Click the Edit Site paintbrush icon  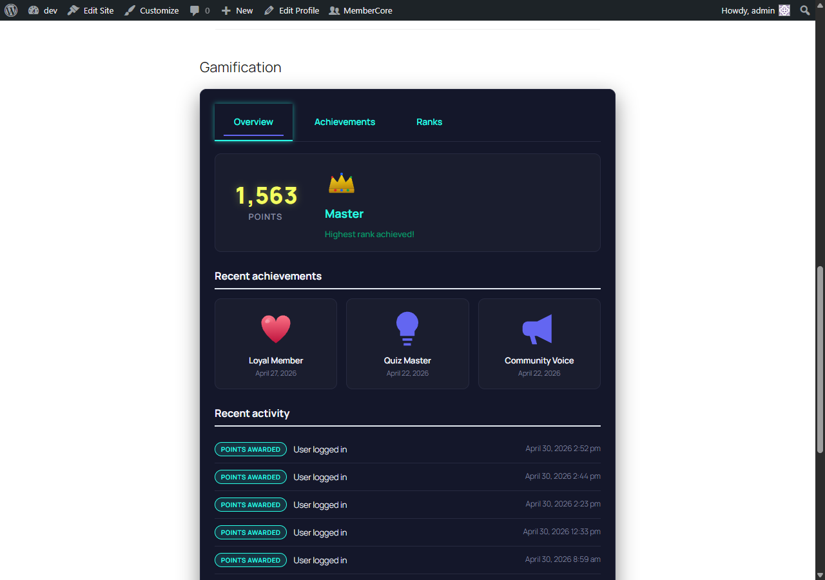point(73,10)
